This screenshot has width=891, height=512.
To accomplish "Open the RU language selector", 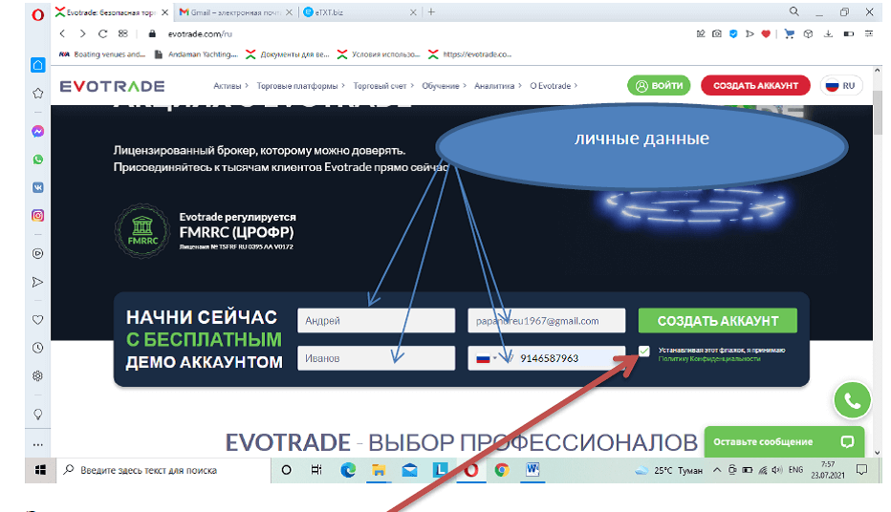I will (840, 86).
